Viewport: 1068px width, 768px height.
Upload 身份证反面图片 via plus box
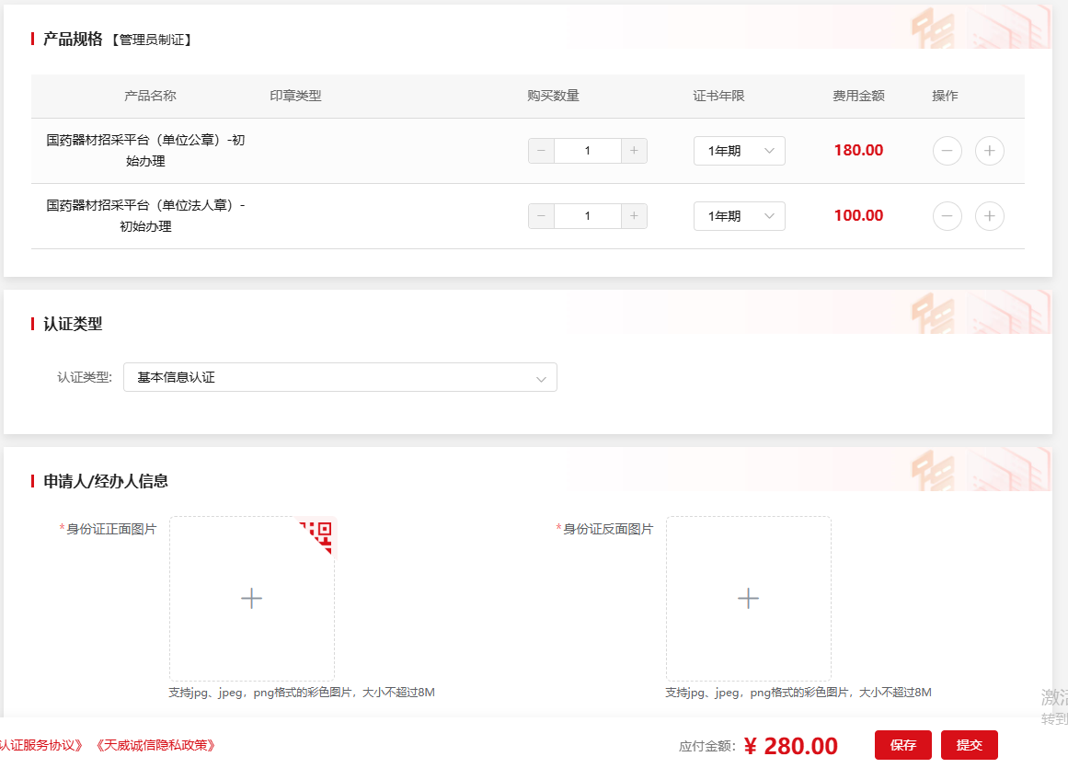[x=748, y=599]
